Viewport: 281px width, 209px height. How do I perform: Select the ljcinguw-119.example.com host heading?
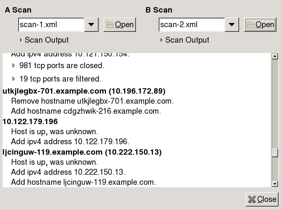tap(82, 152)
